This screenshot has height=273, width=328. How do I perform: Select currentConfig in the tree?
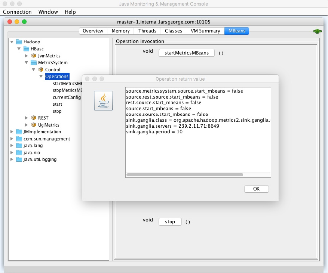coord(67,97)
